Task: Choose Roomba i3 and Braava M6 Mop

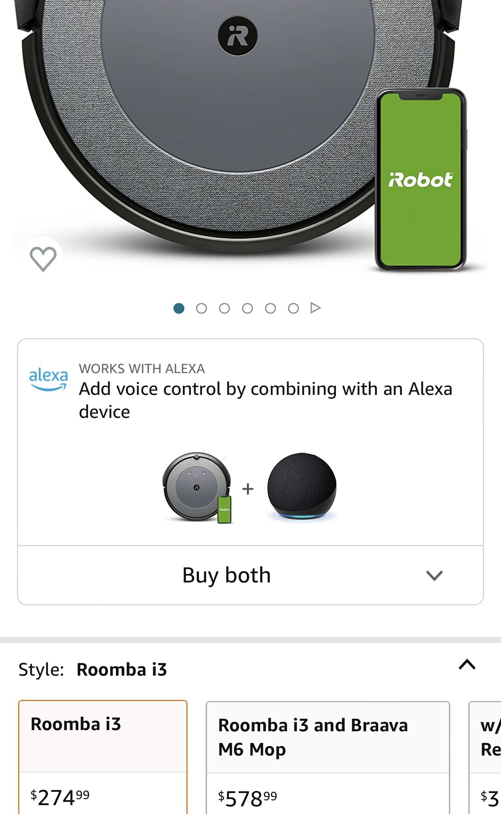Action: point(328,758)
